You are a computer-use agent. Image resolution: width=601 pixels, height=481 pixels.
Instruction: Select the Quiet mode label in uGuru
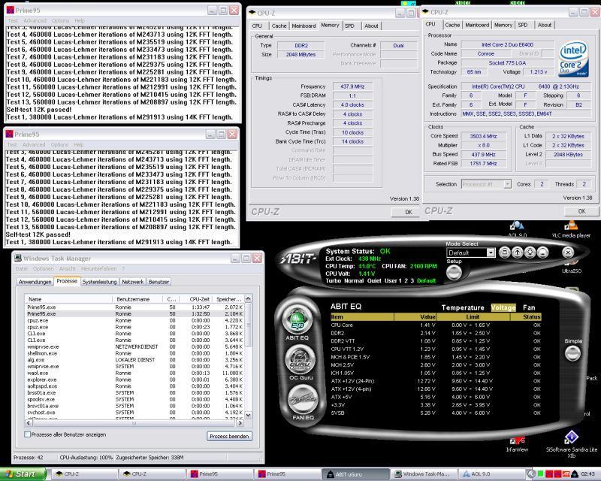pyautogui.click(x=374, y=281)
